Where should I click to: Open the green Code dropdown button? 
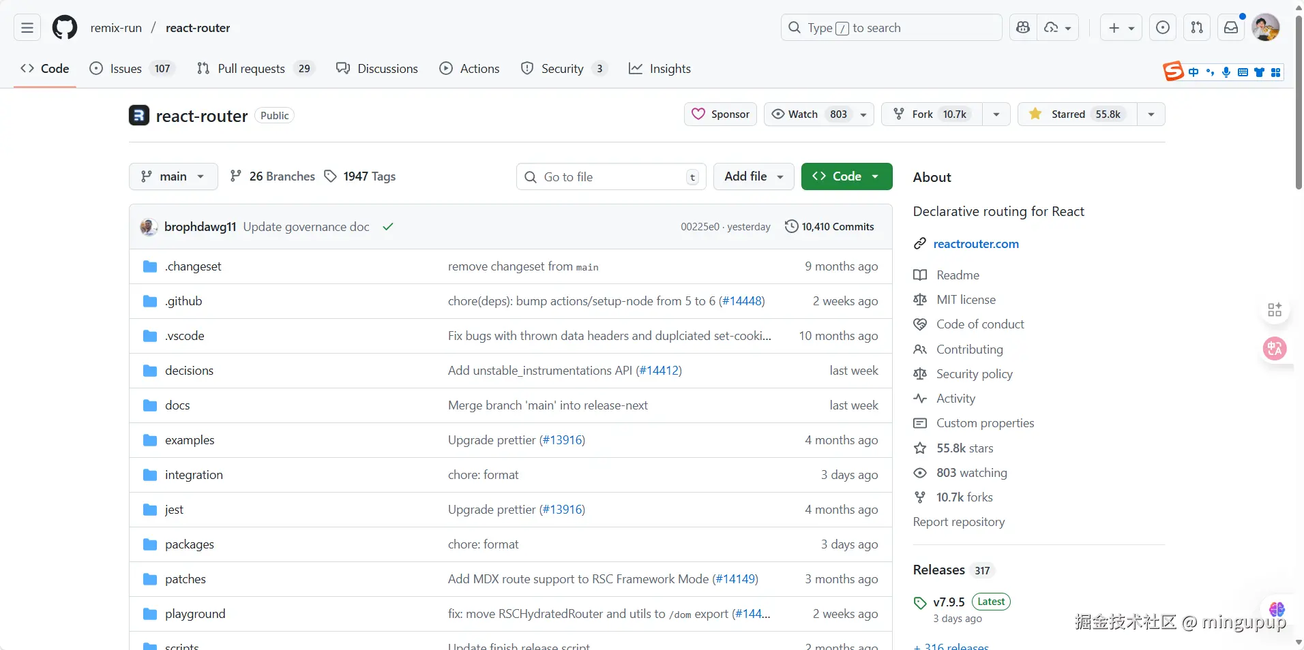pyautogui.click(x=846, y=176)
